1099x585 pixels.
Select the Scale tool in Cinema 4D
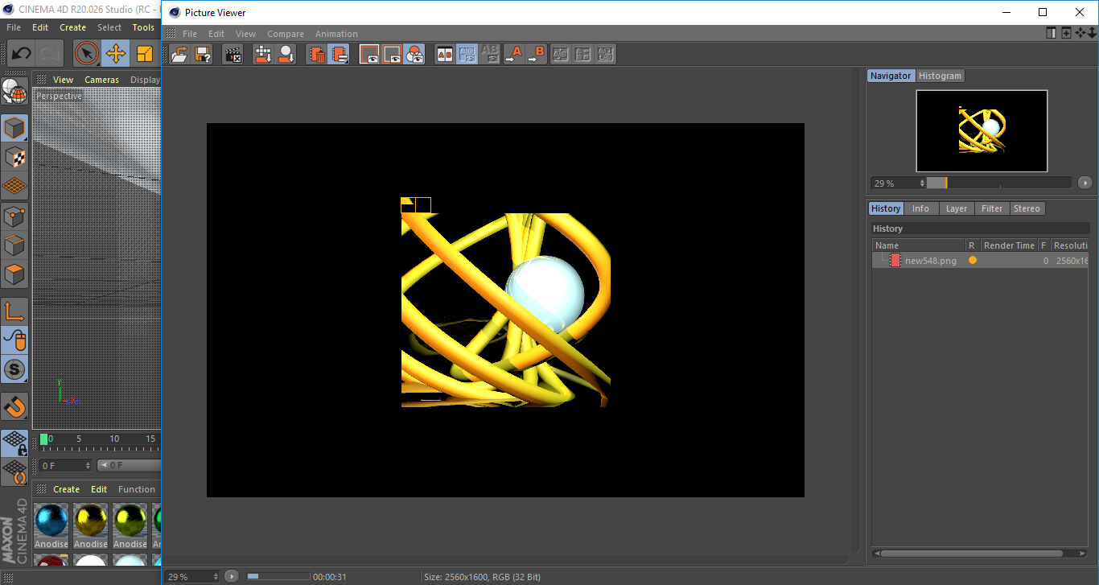[145, 54]
